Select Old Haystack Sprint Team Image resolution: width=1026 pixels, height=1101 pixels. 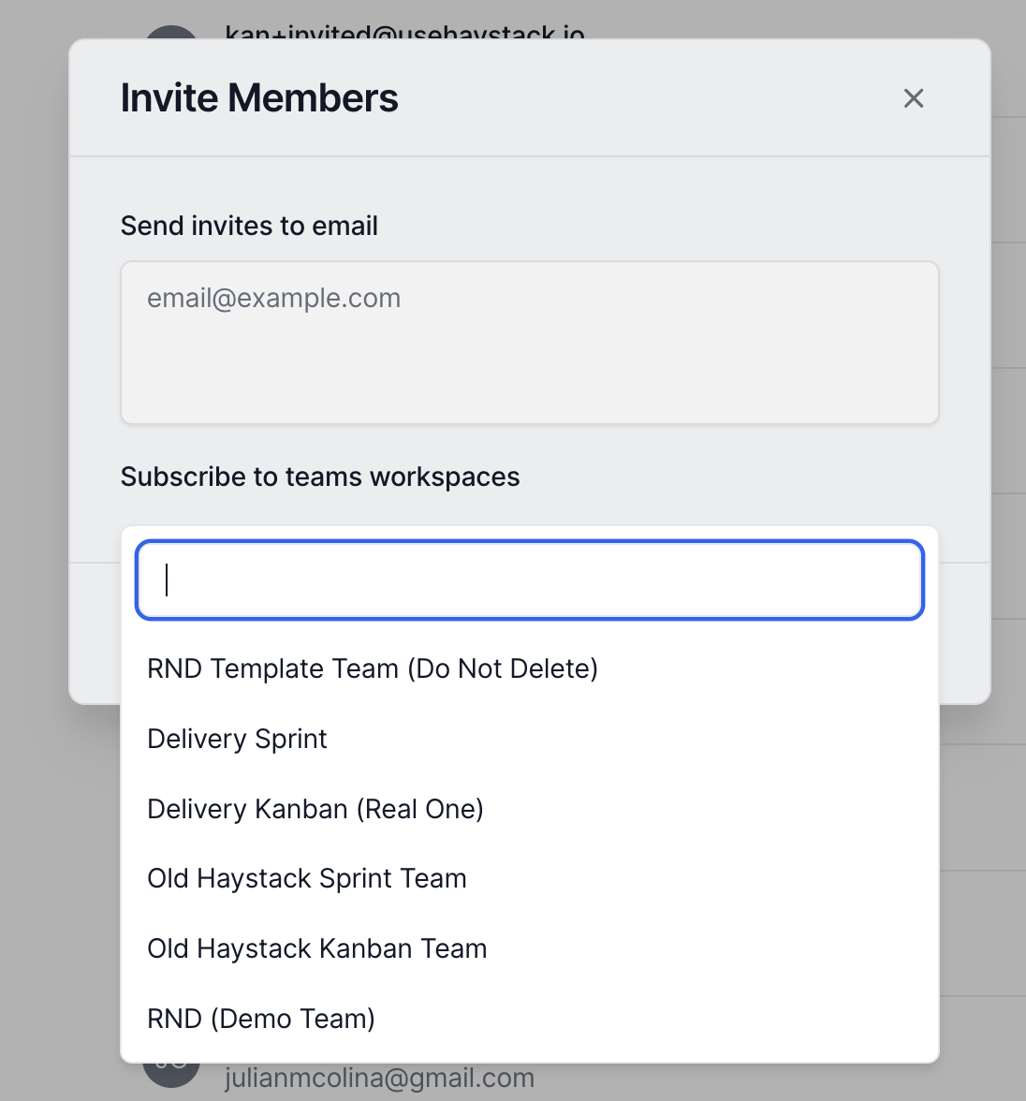coord(307,878)
